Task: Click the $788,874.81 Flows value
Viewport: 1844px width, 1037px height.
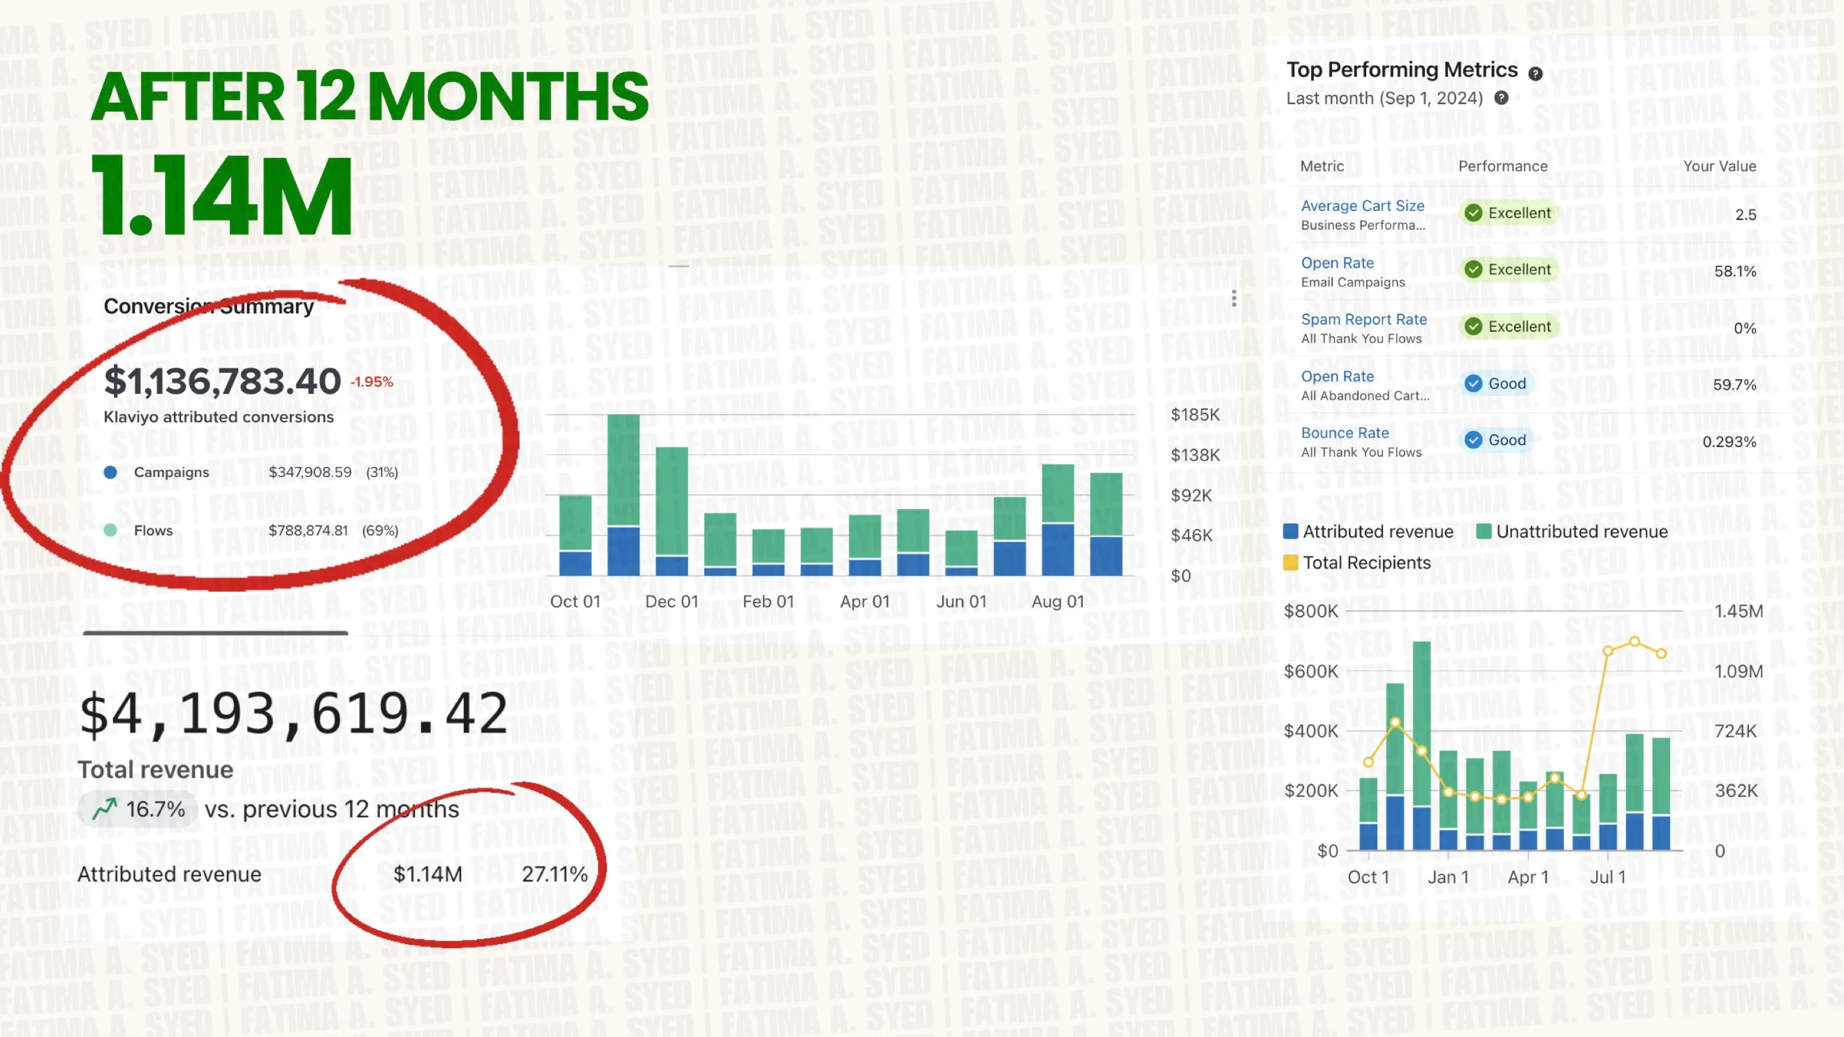Action: [308, 530]
